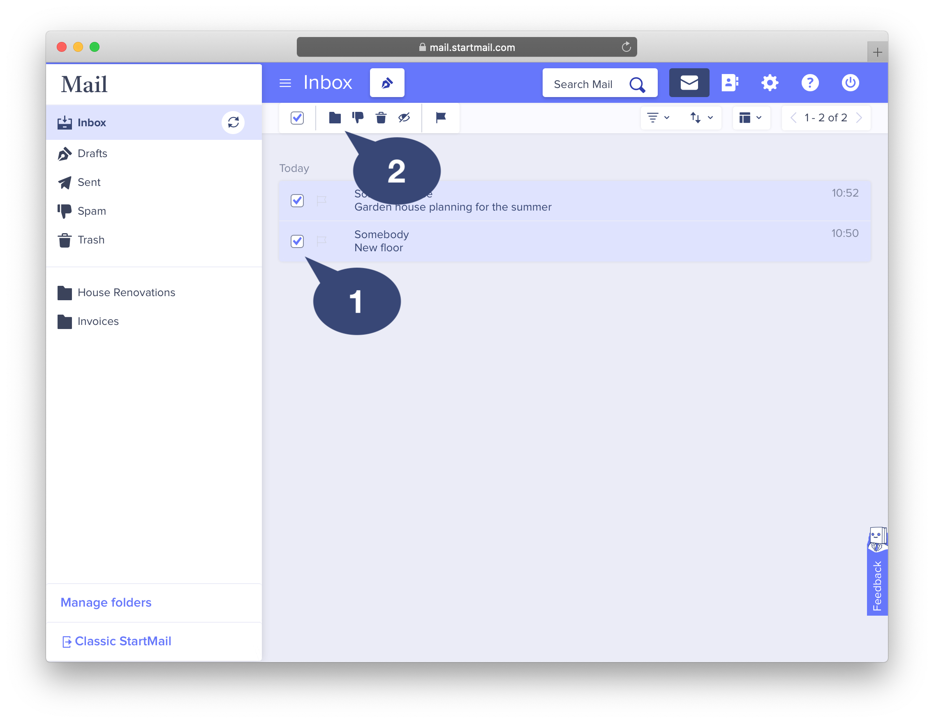Uncheck the Somebody New floor message
The image size is (934, 723).
297,241
